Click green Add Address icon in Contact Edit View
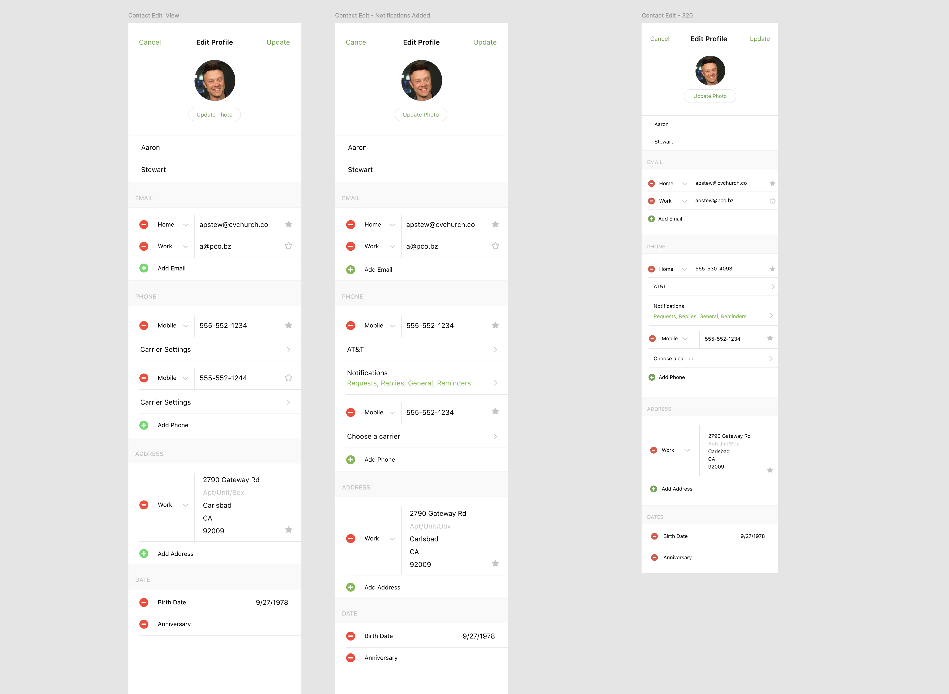Image resolution: width=949 pixels, height=694 pixels. [x=144, y=554]
